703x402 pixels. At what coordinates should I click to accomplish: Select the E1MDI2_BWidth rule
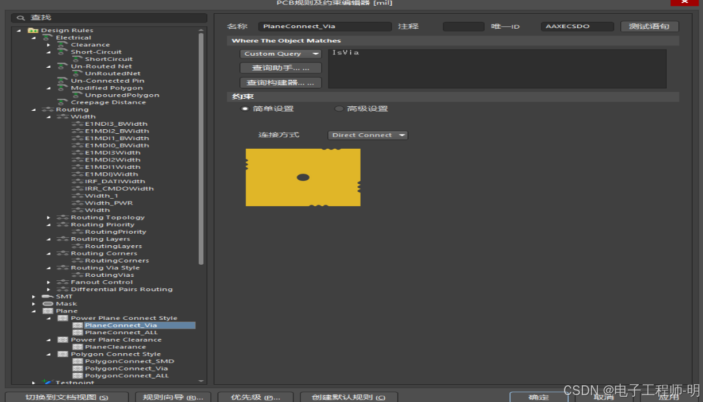[117, 131]
